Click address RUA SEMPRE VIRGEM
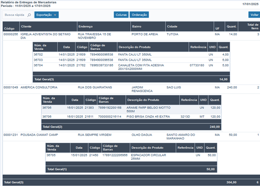Viewport: 260px width, 186px height. 95,135
